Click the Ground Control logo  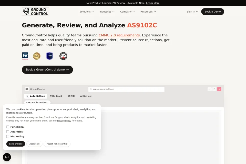tap(35, 12)
